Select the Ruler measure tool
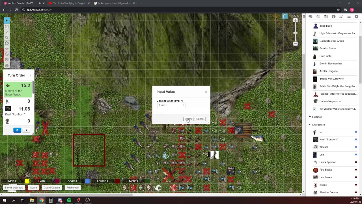 (7, 43)
